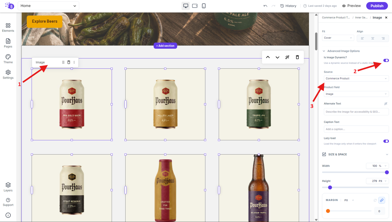The height and width of the screenshot is (222, 392).
Task: Click the Image element label
Action: 40,62
